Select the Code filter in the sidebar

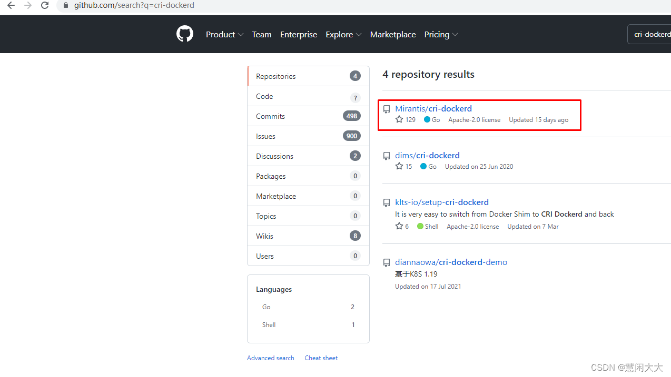tap(308, 96)
